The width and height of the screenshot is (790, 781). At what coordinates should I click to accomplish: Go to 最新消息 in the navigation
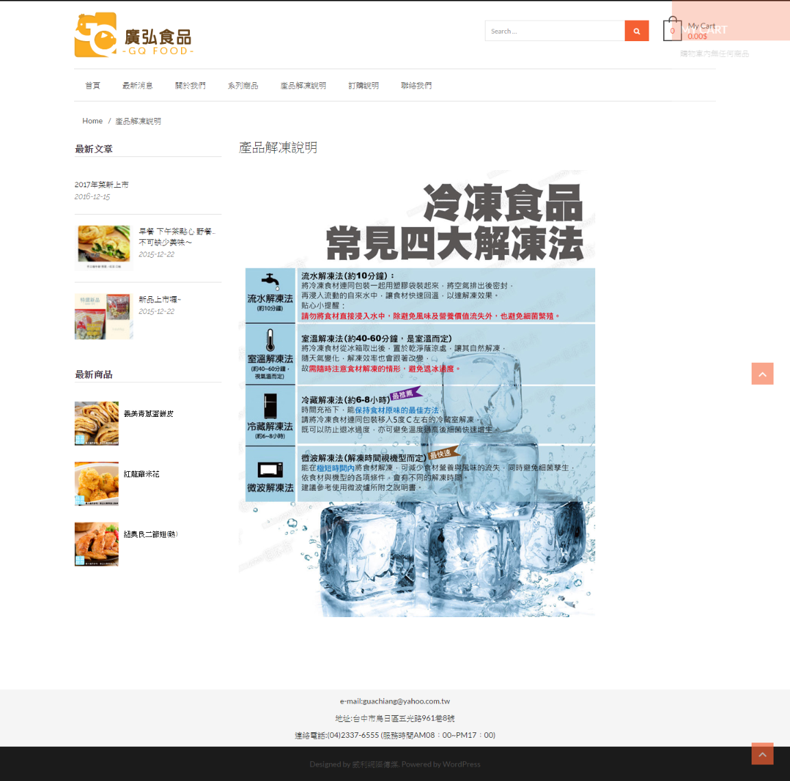click(x=137, y=86)
